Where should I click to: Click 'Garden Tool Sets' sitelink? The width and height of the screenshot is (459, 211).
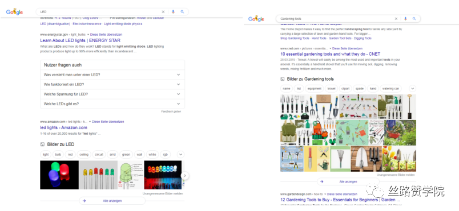[x=340, y=38]
